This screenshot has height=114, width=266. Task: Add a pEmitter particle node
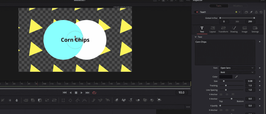pyautogui.click(x=93, y=100)
